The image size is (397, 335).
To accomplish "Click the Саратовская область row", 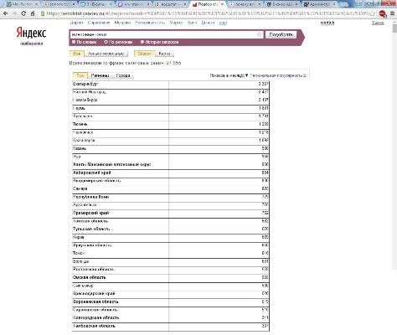I will [x=171, y=310].
